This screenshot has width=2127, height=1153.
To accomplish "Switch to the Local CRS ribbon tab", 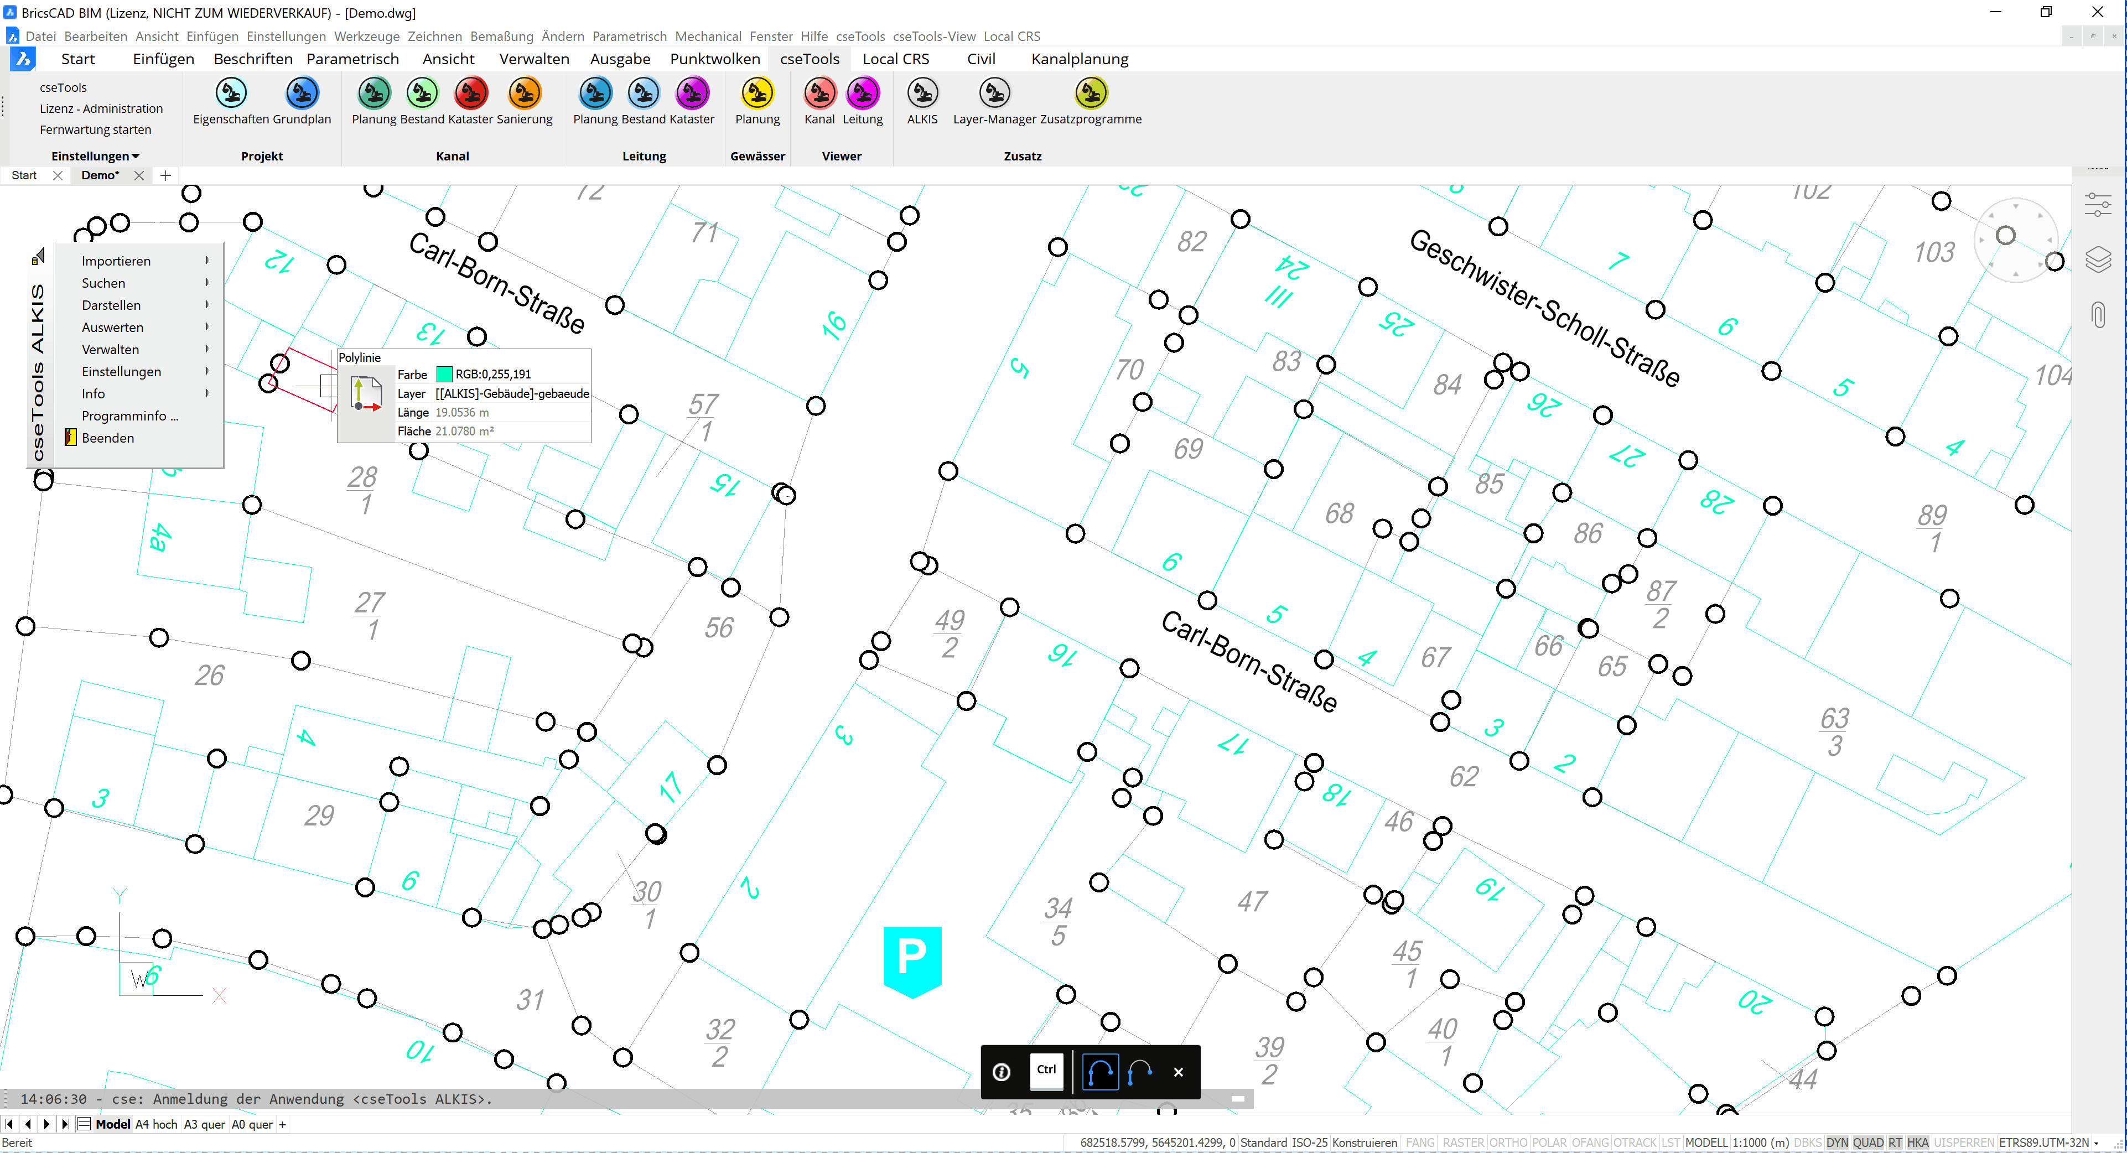I will click(x=895, y=59).
